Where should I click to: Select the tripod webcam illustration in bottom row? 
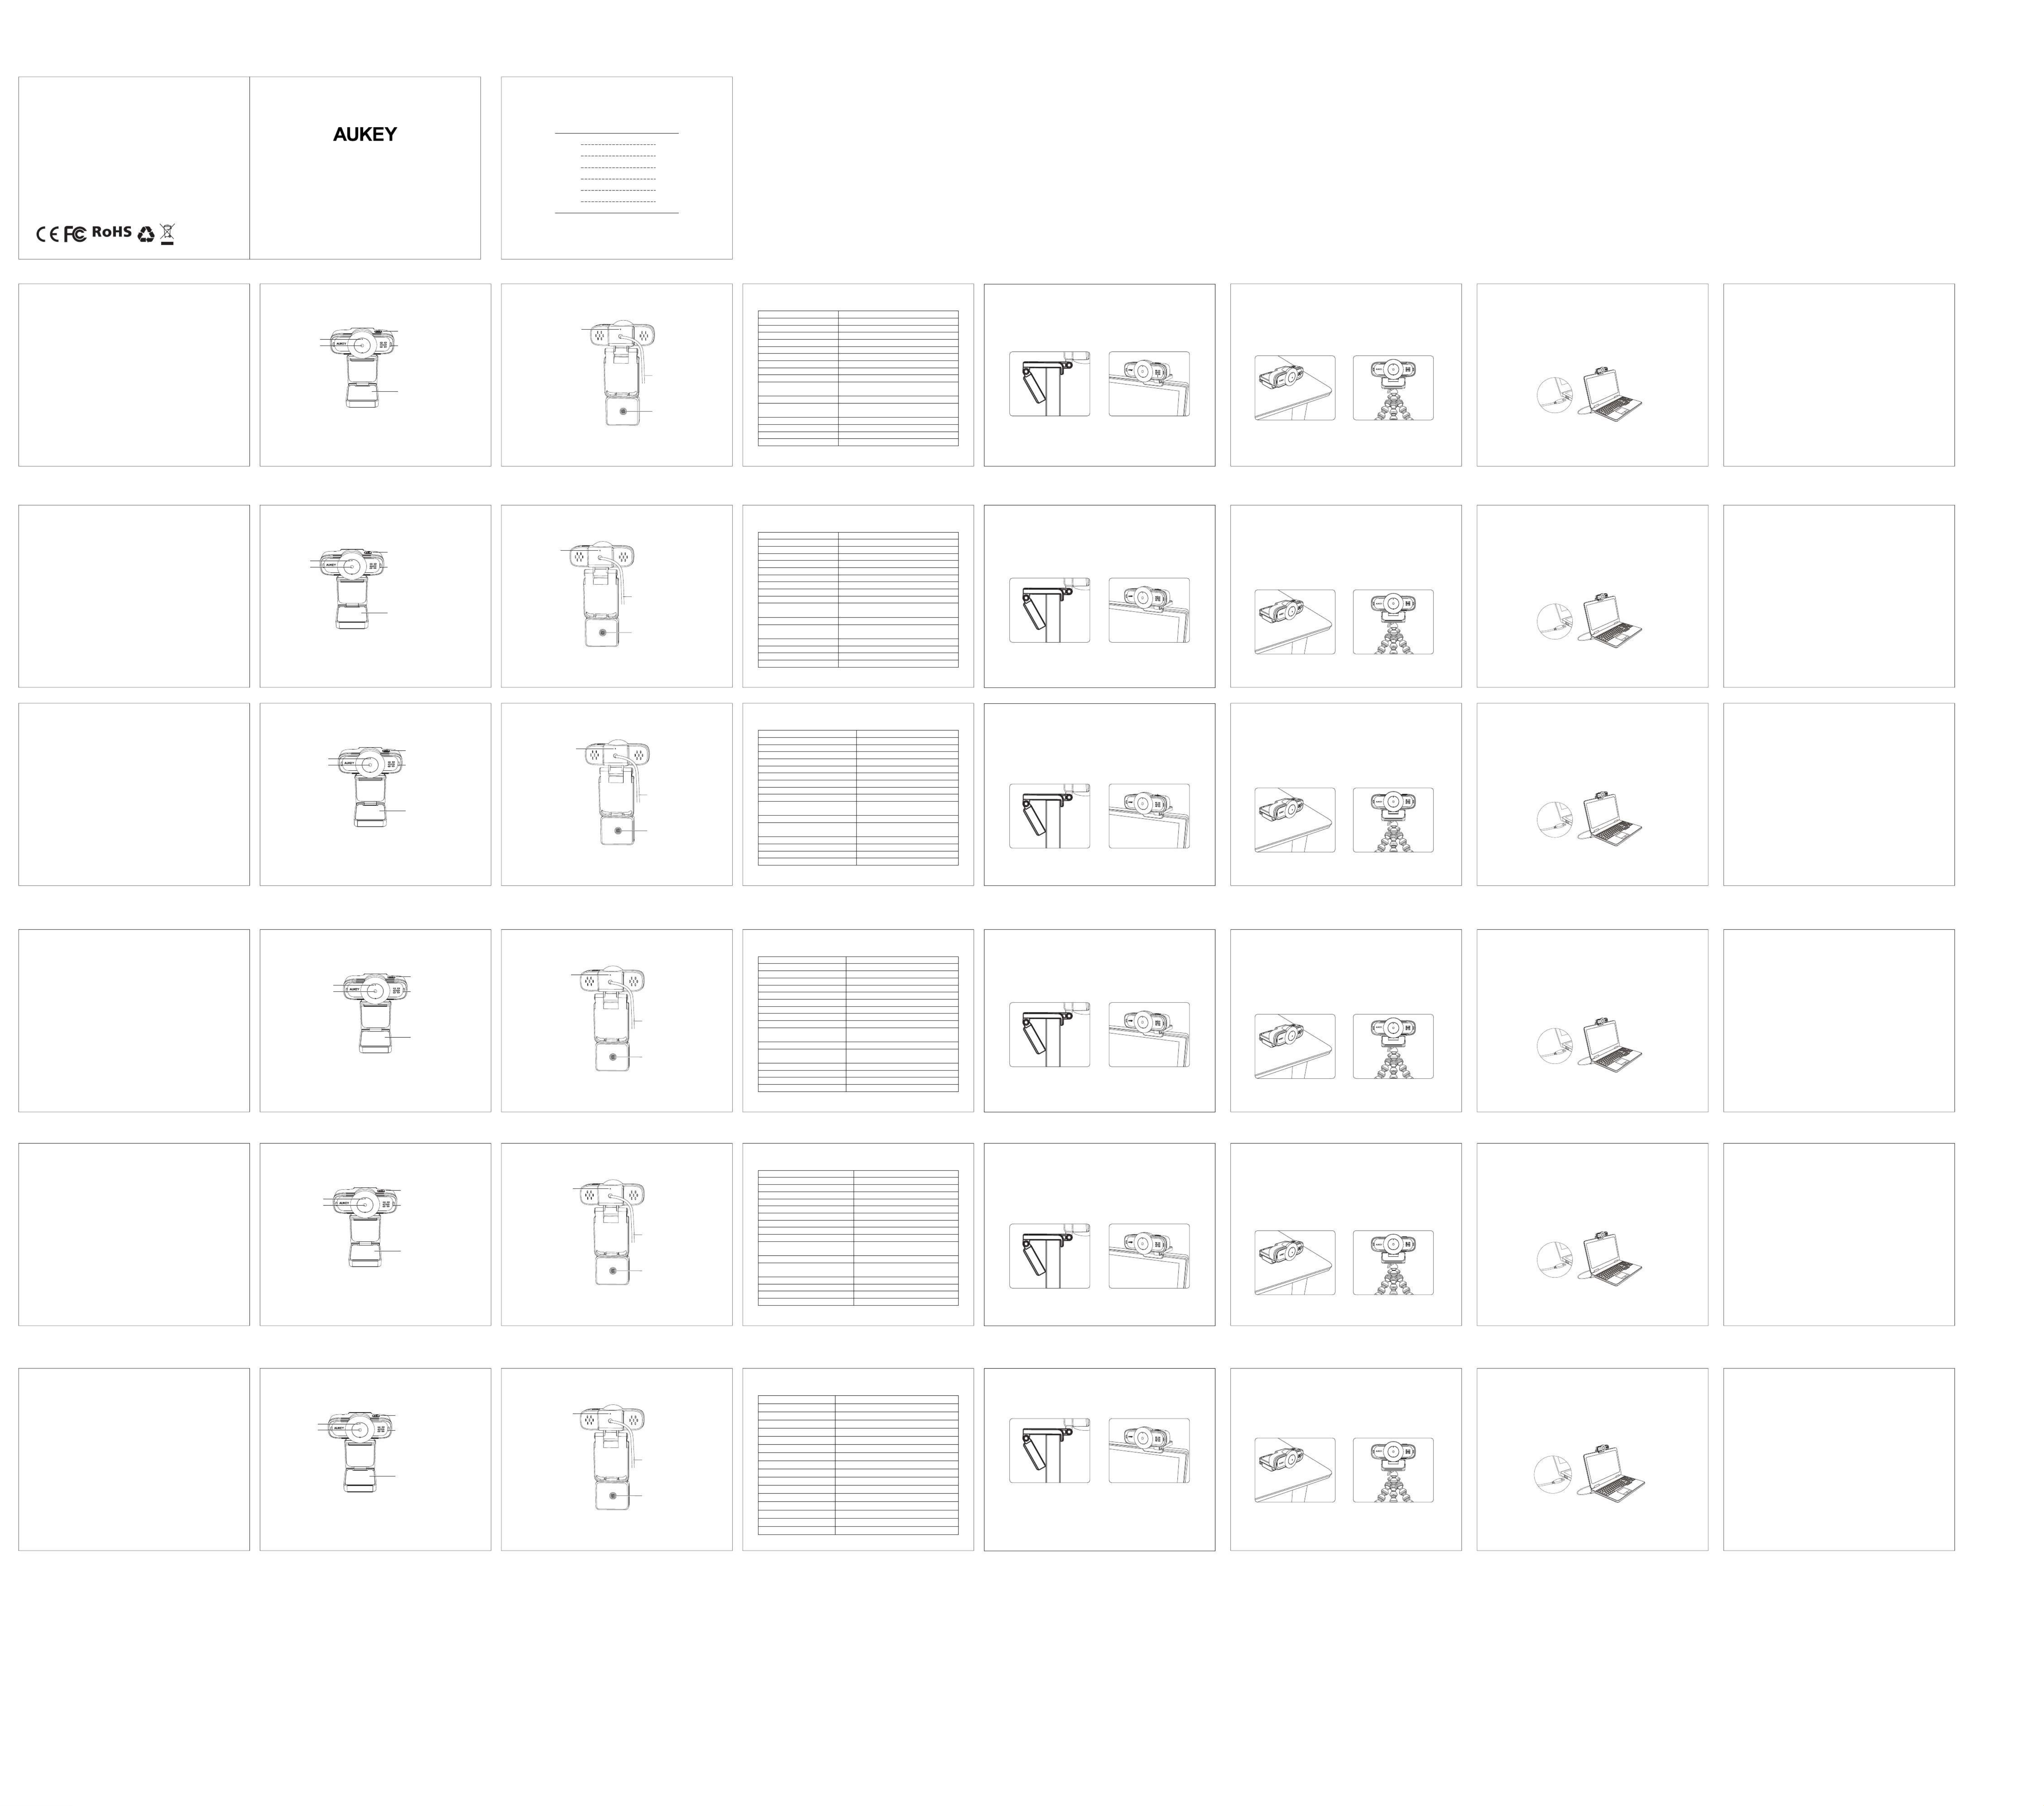coord(1393,1470)
